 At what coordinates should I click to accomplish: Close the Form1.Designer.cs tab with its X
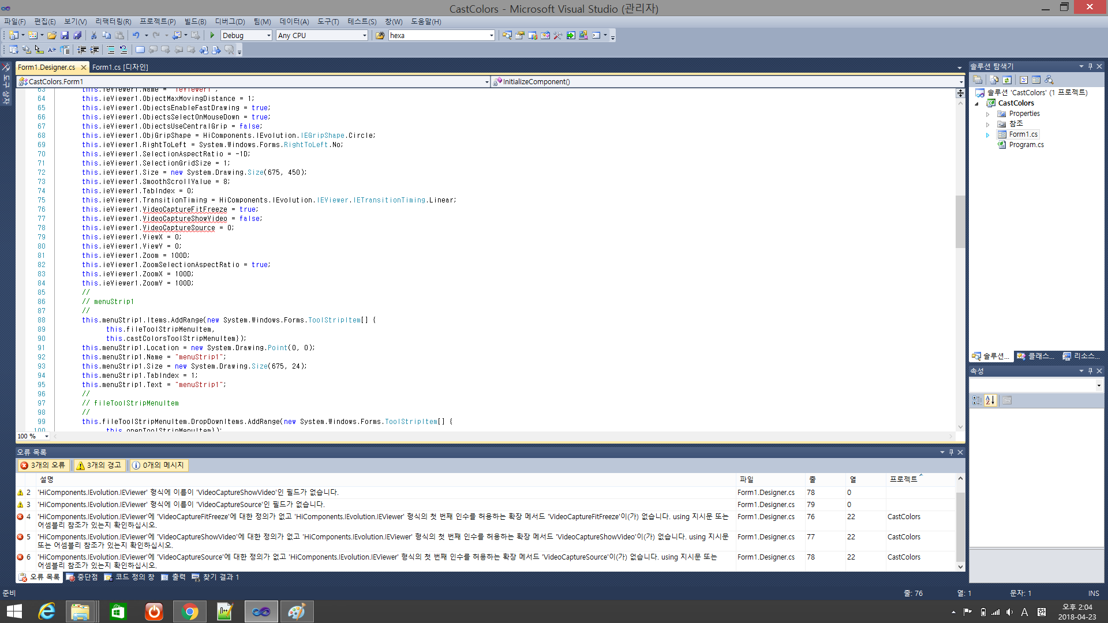pyautogui.click(x=83, y=67)
